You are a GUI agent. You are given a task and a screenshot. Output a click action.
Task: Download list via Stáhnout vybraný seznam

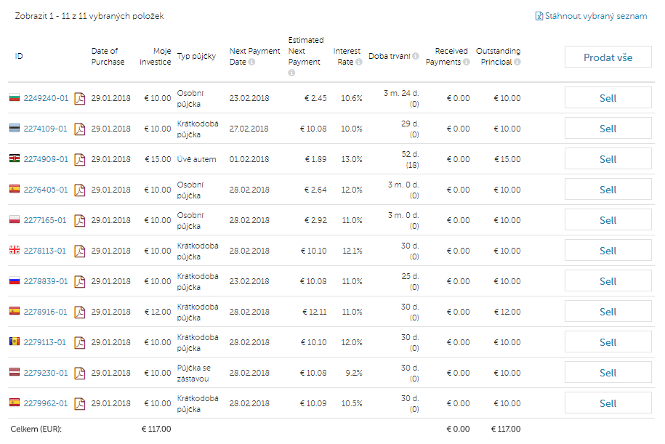point(591,16)
